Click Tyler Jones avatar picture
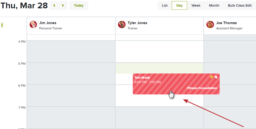The image size is (256, 129). click(x=122, y=24)
